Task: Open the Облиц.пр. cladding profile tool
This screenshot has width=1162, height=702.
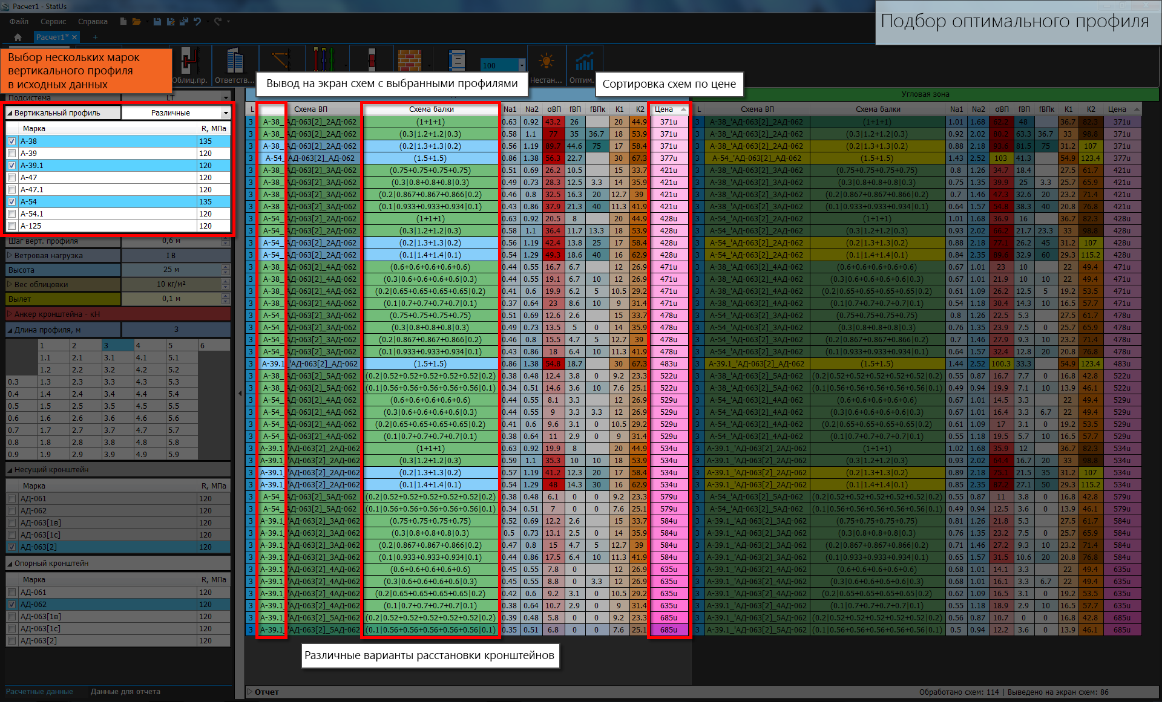Action: click(189, 67)
